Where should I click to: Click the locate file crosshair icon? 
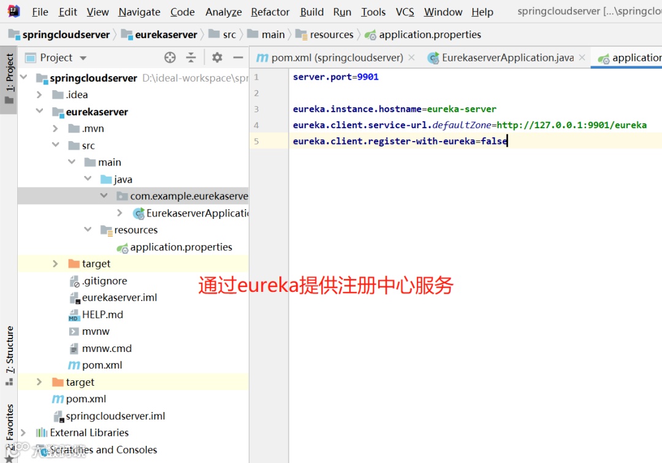coord(170,58)
